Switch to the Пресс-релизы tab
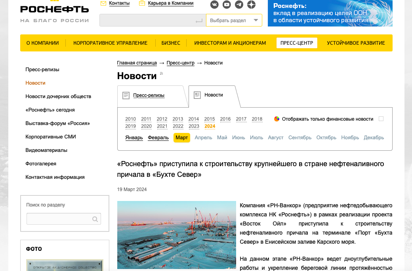412x271 pixels. tap(149, 95)
